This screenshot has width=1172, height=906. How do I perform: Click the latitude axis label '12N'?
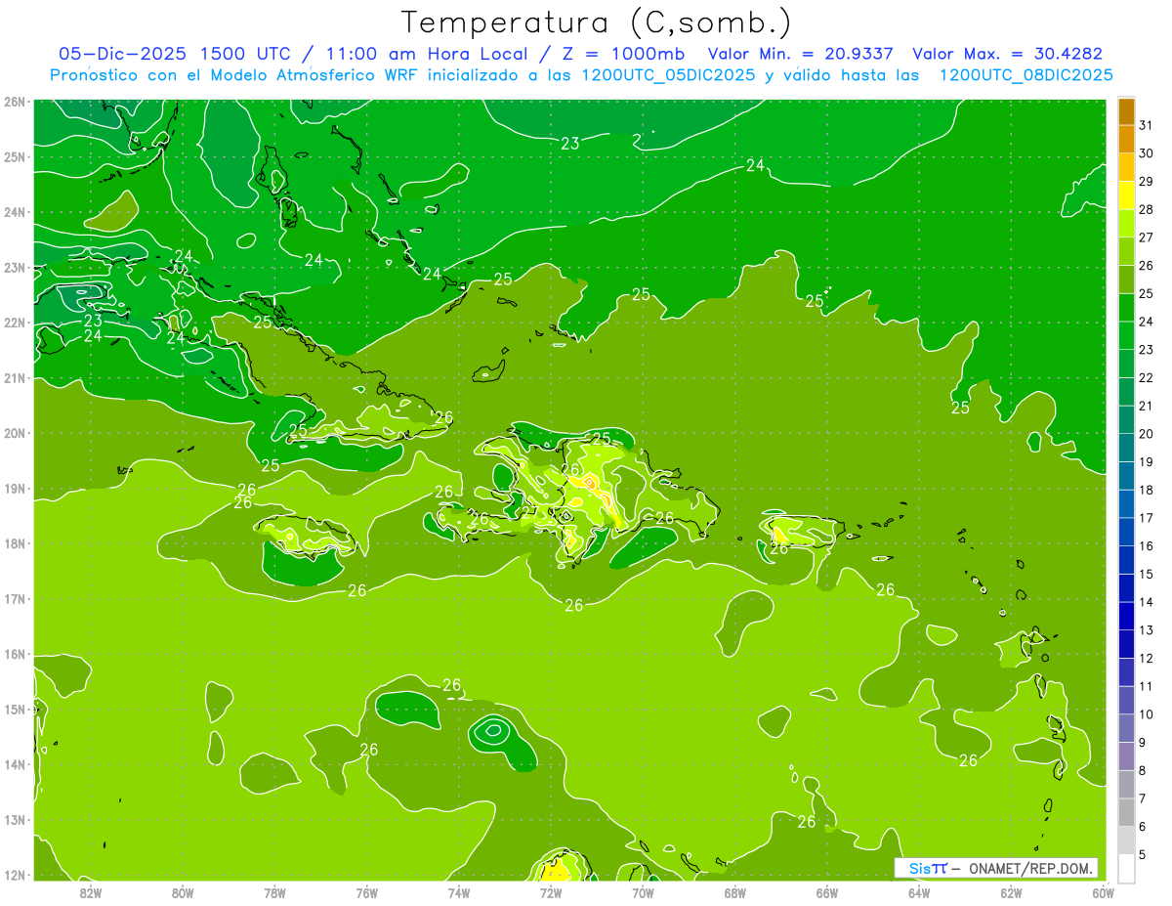pyautogui.click(x=14, y=875)
